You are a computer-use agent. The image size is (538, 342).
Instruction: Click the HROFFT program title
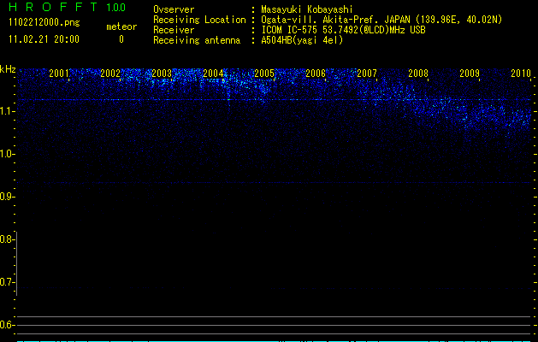coord(54,7)
